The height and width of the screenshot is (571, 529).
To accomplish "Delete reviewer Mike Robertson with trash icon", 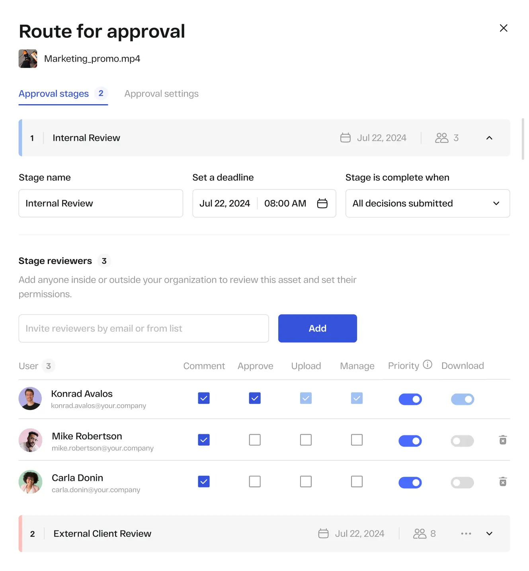I will (503, 440).
